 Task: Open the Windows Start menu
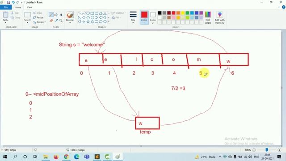5,157
